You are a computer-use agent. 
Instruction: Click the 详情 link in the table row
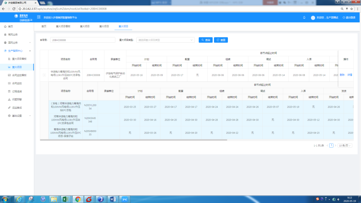point(350,75)
